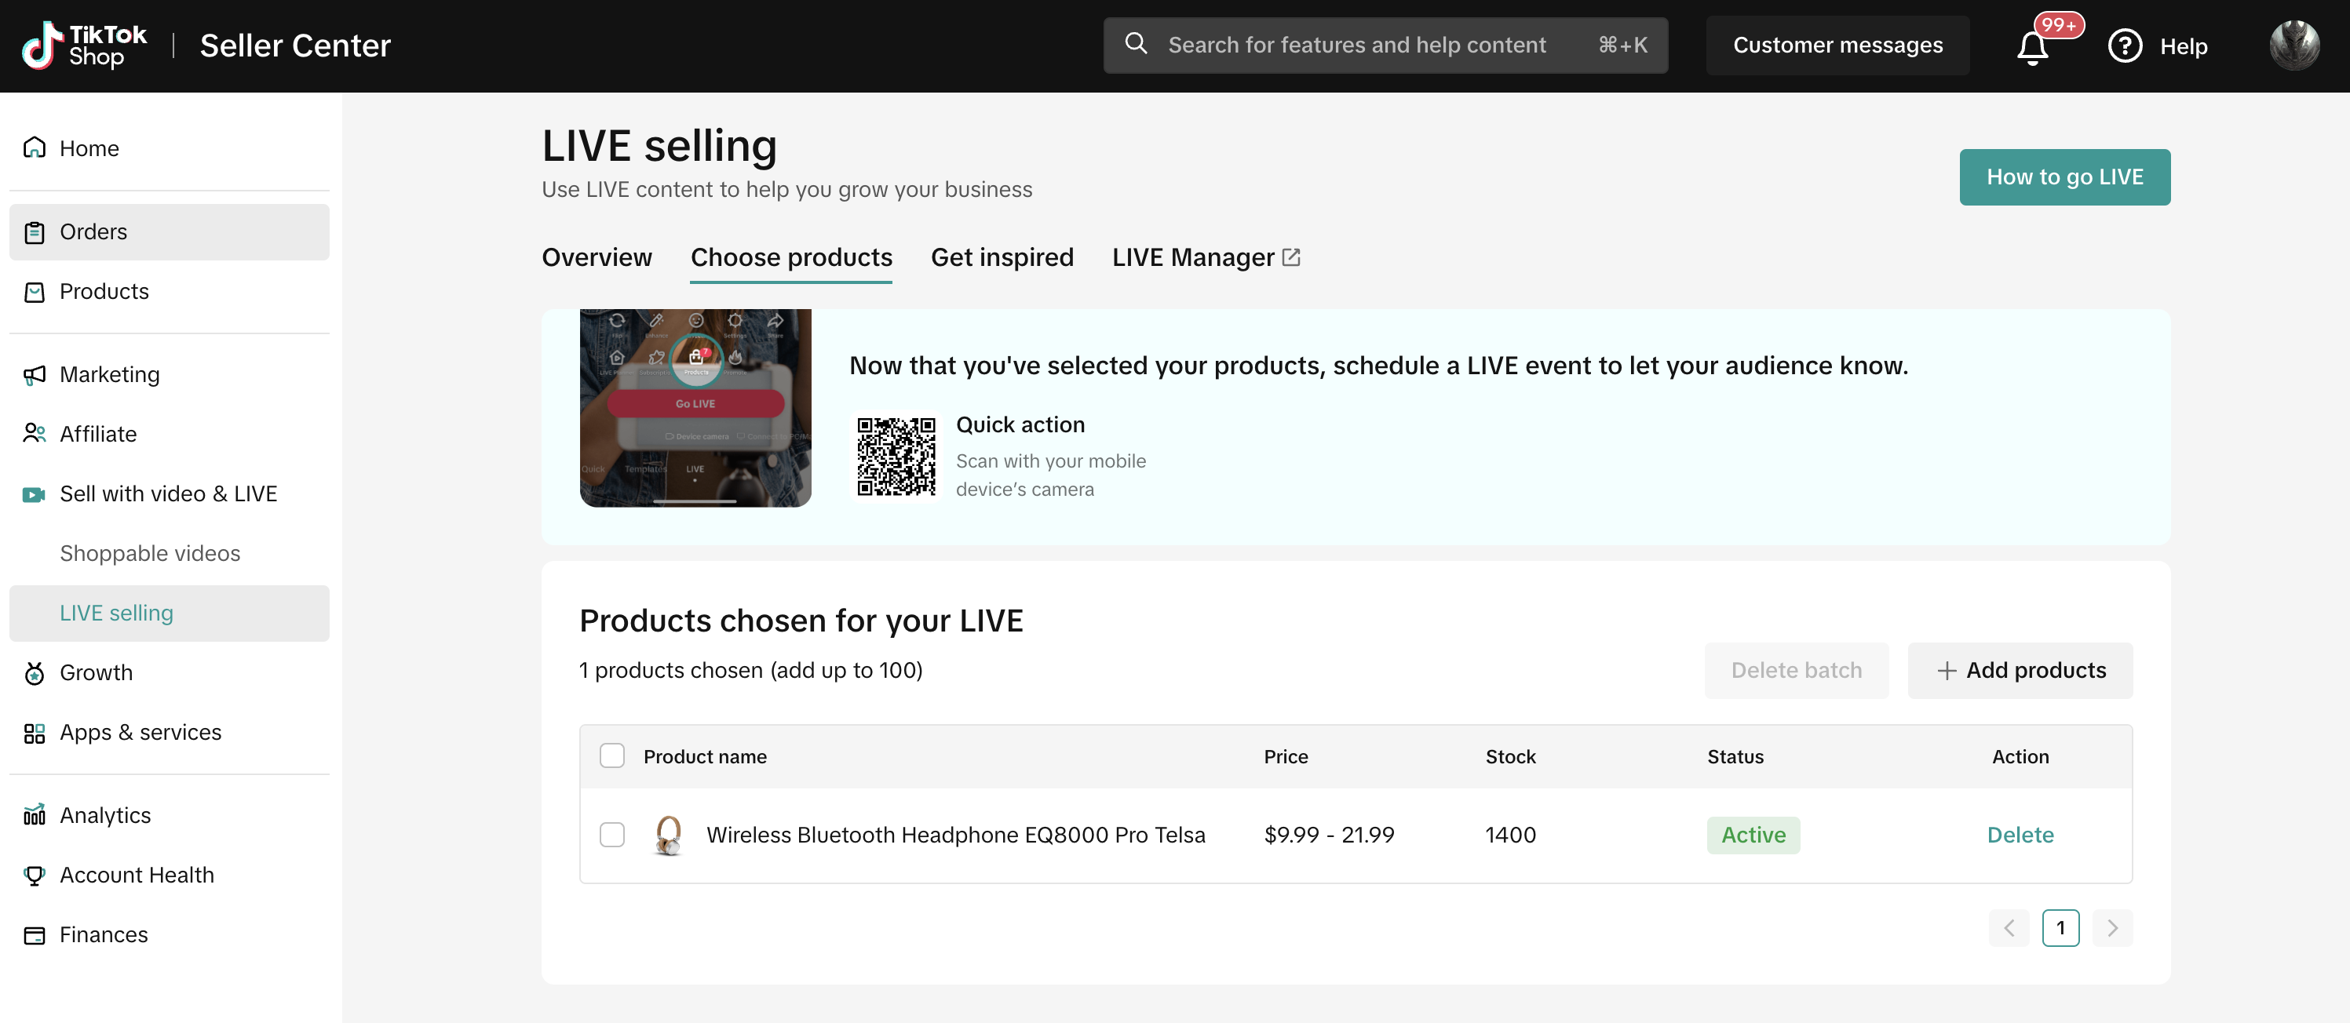Click the Add products button

(x=2020, y=670)
